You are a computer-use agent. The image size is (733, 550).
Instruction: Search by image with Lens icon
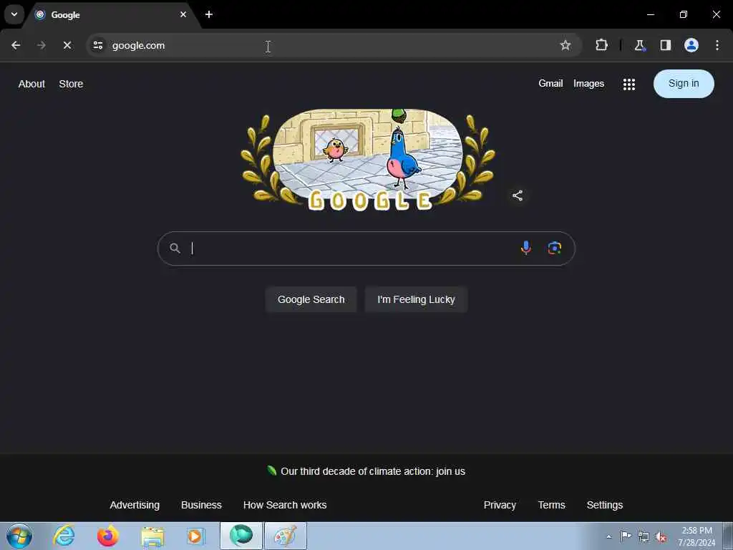[555, 248]
